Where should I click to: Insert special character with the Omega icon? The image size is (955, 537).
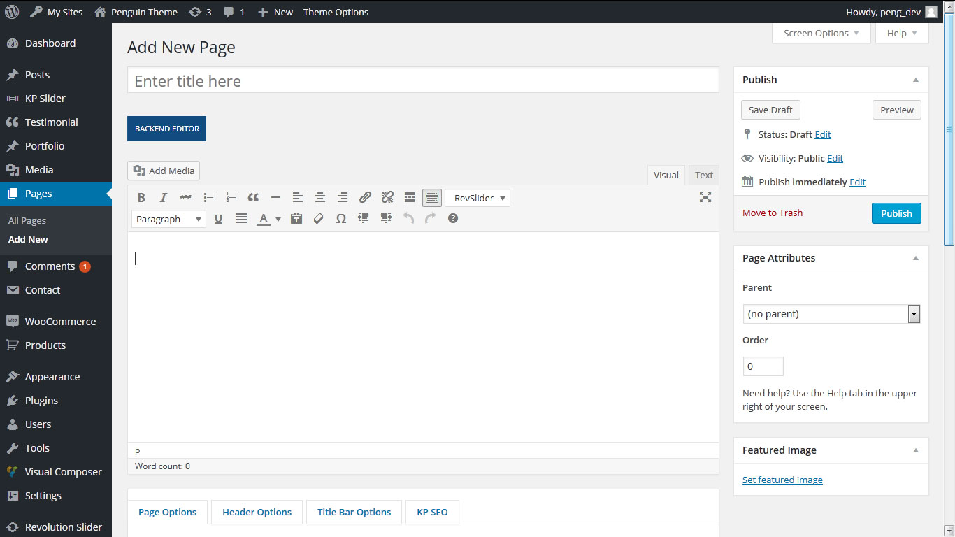[x=341, y=219]
